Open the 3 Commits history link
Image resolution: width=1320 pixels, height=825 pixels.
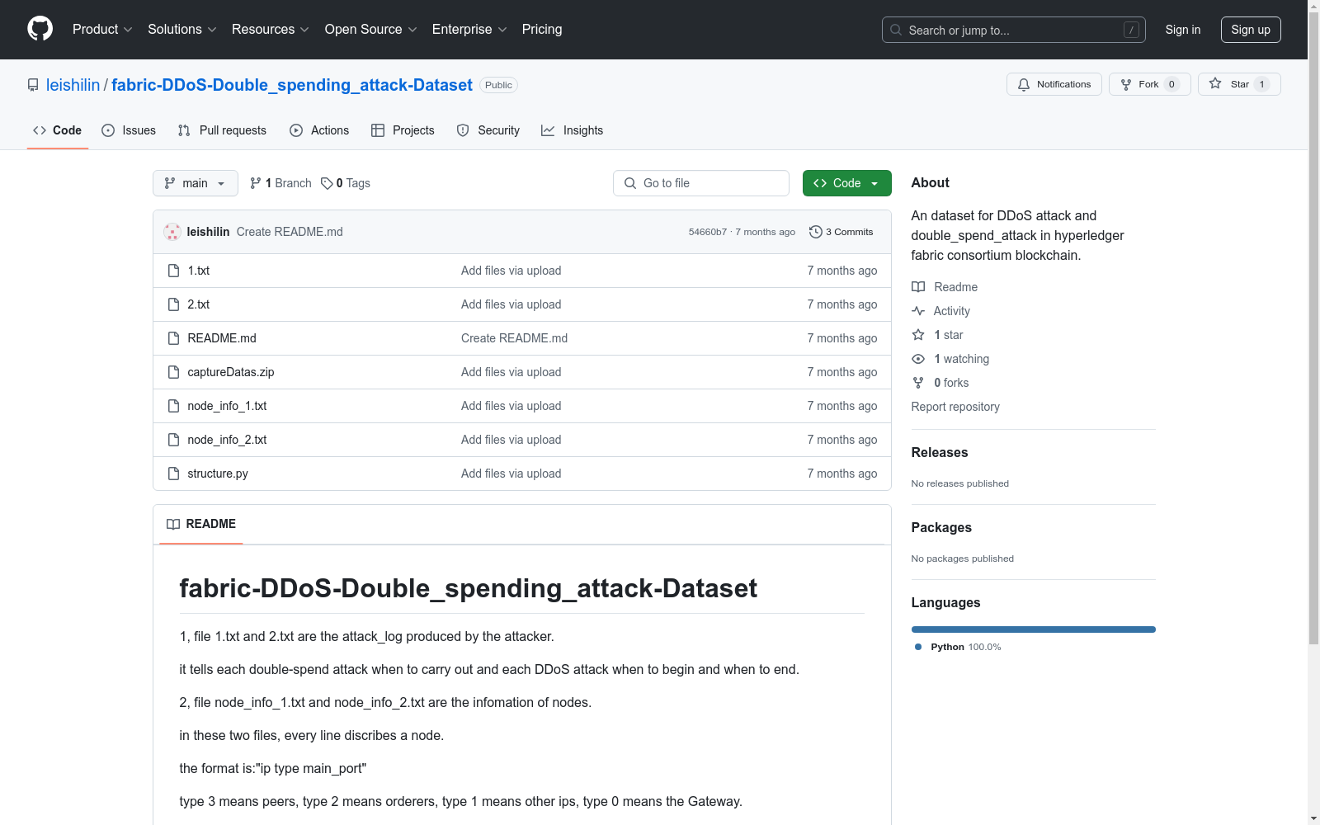pyautogui.click(x=841, y=232)
